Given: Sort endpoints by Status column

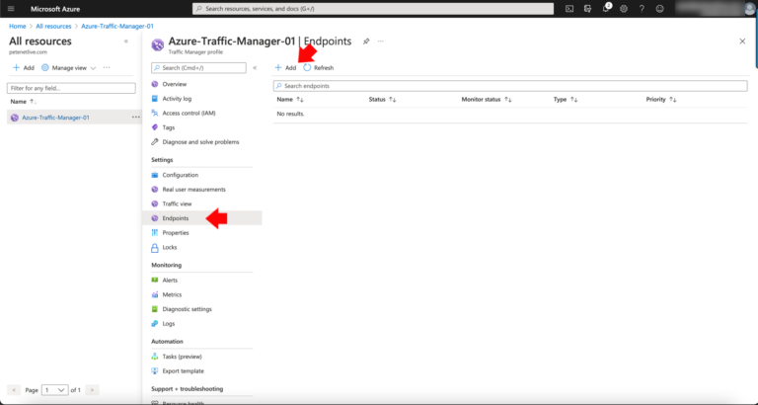Looking at the screenshot, I should [x=382, y=99].
